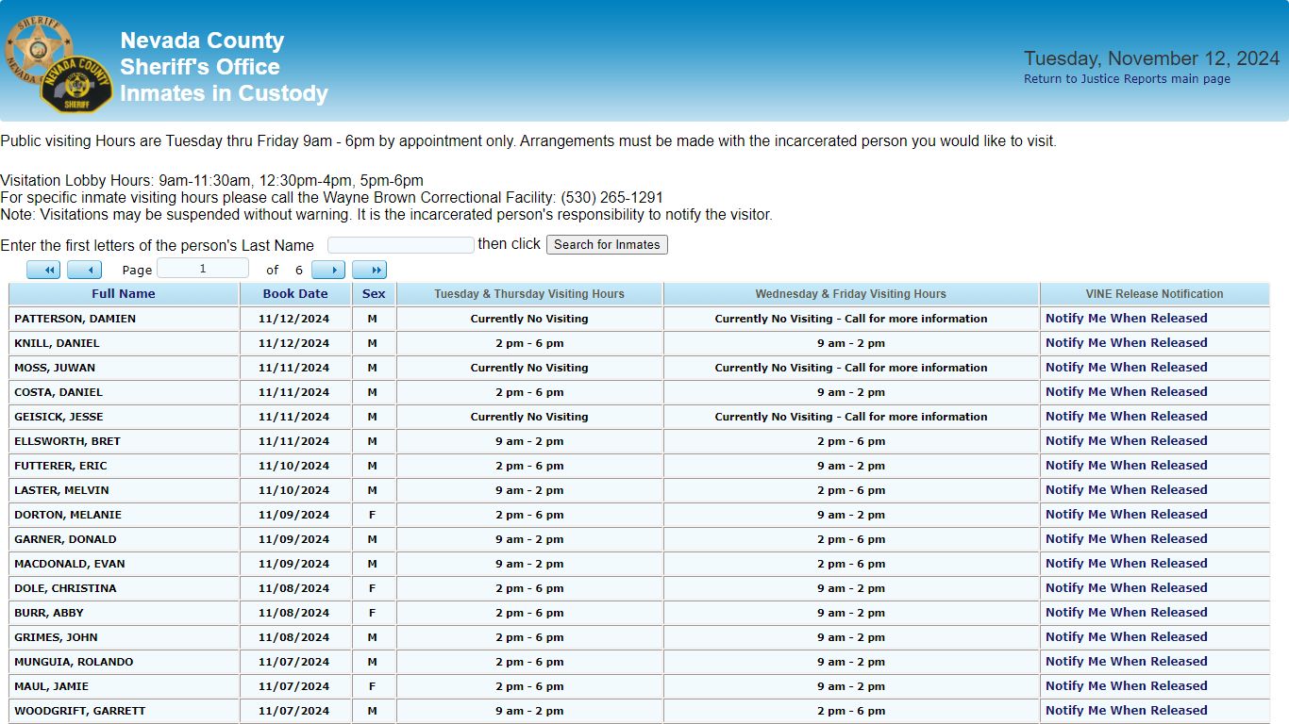The height and width of the screenshot is (724, 1289).
Task: Select the name MACDONALD, EVAN
Action: pyautogui.click(x=70, y=564)
